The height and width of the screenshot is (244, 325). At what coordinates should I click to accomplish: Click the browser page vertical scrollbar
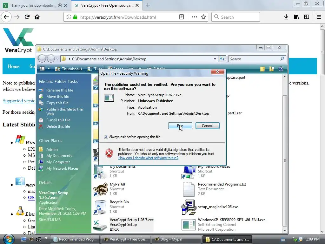pos(322,52)
